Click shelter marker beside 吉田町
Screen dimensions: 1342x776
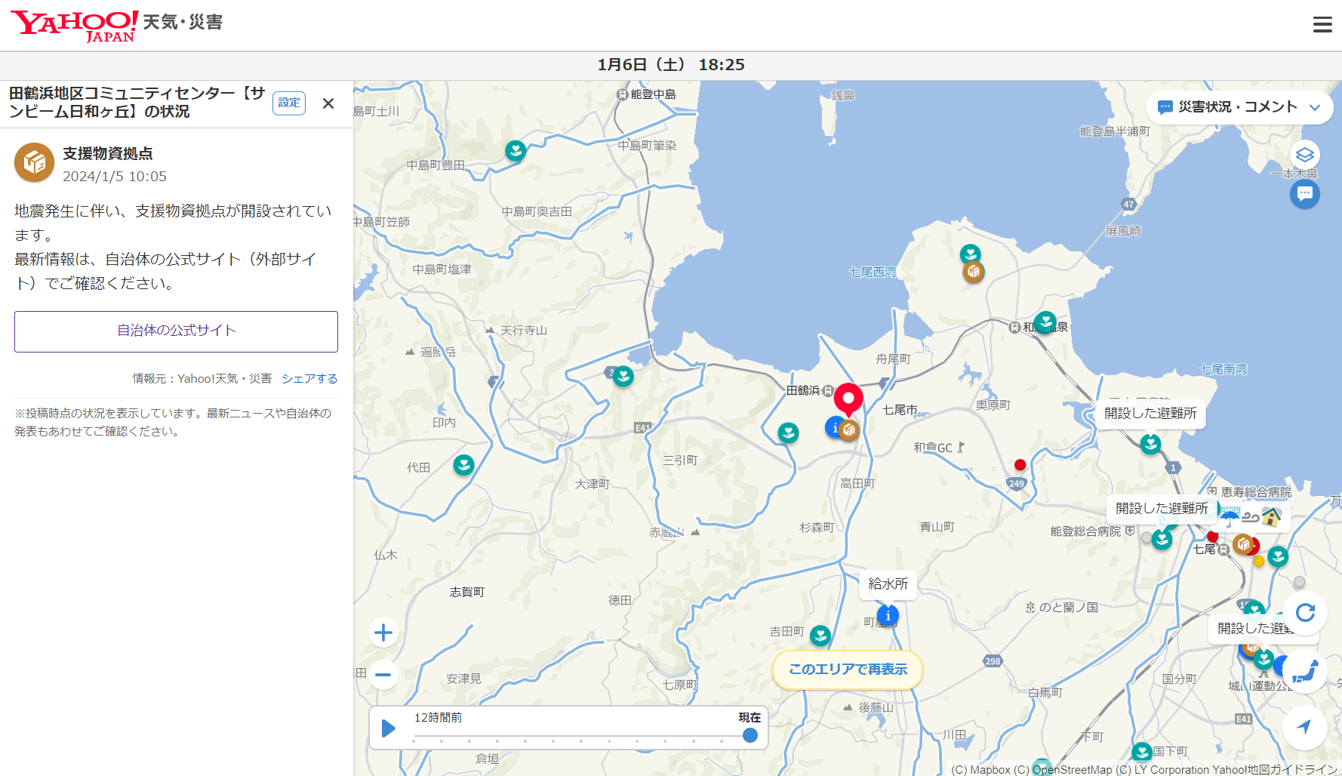(820, 636)
